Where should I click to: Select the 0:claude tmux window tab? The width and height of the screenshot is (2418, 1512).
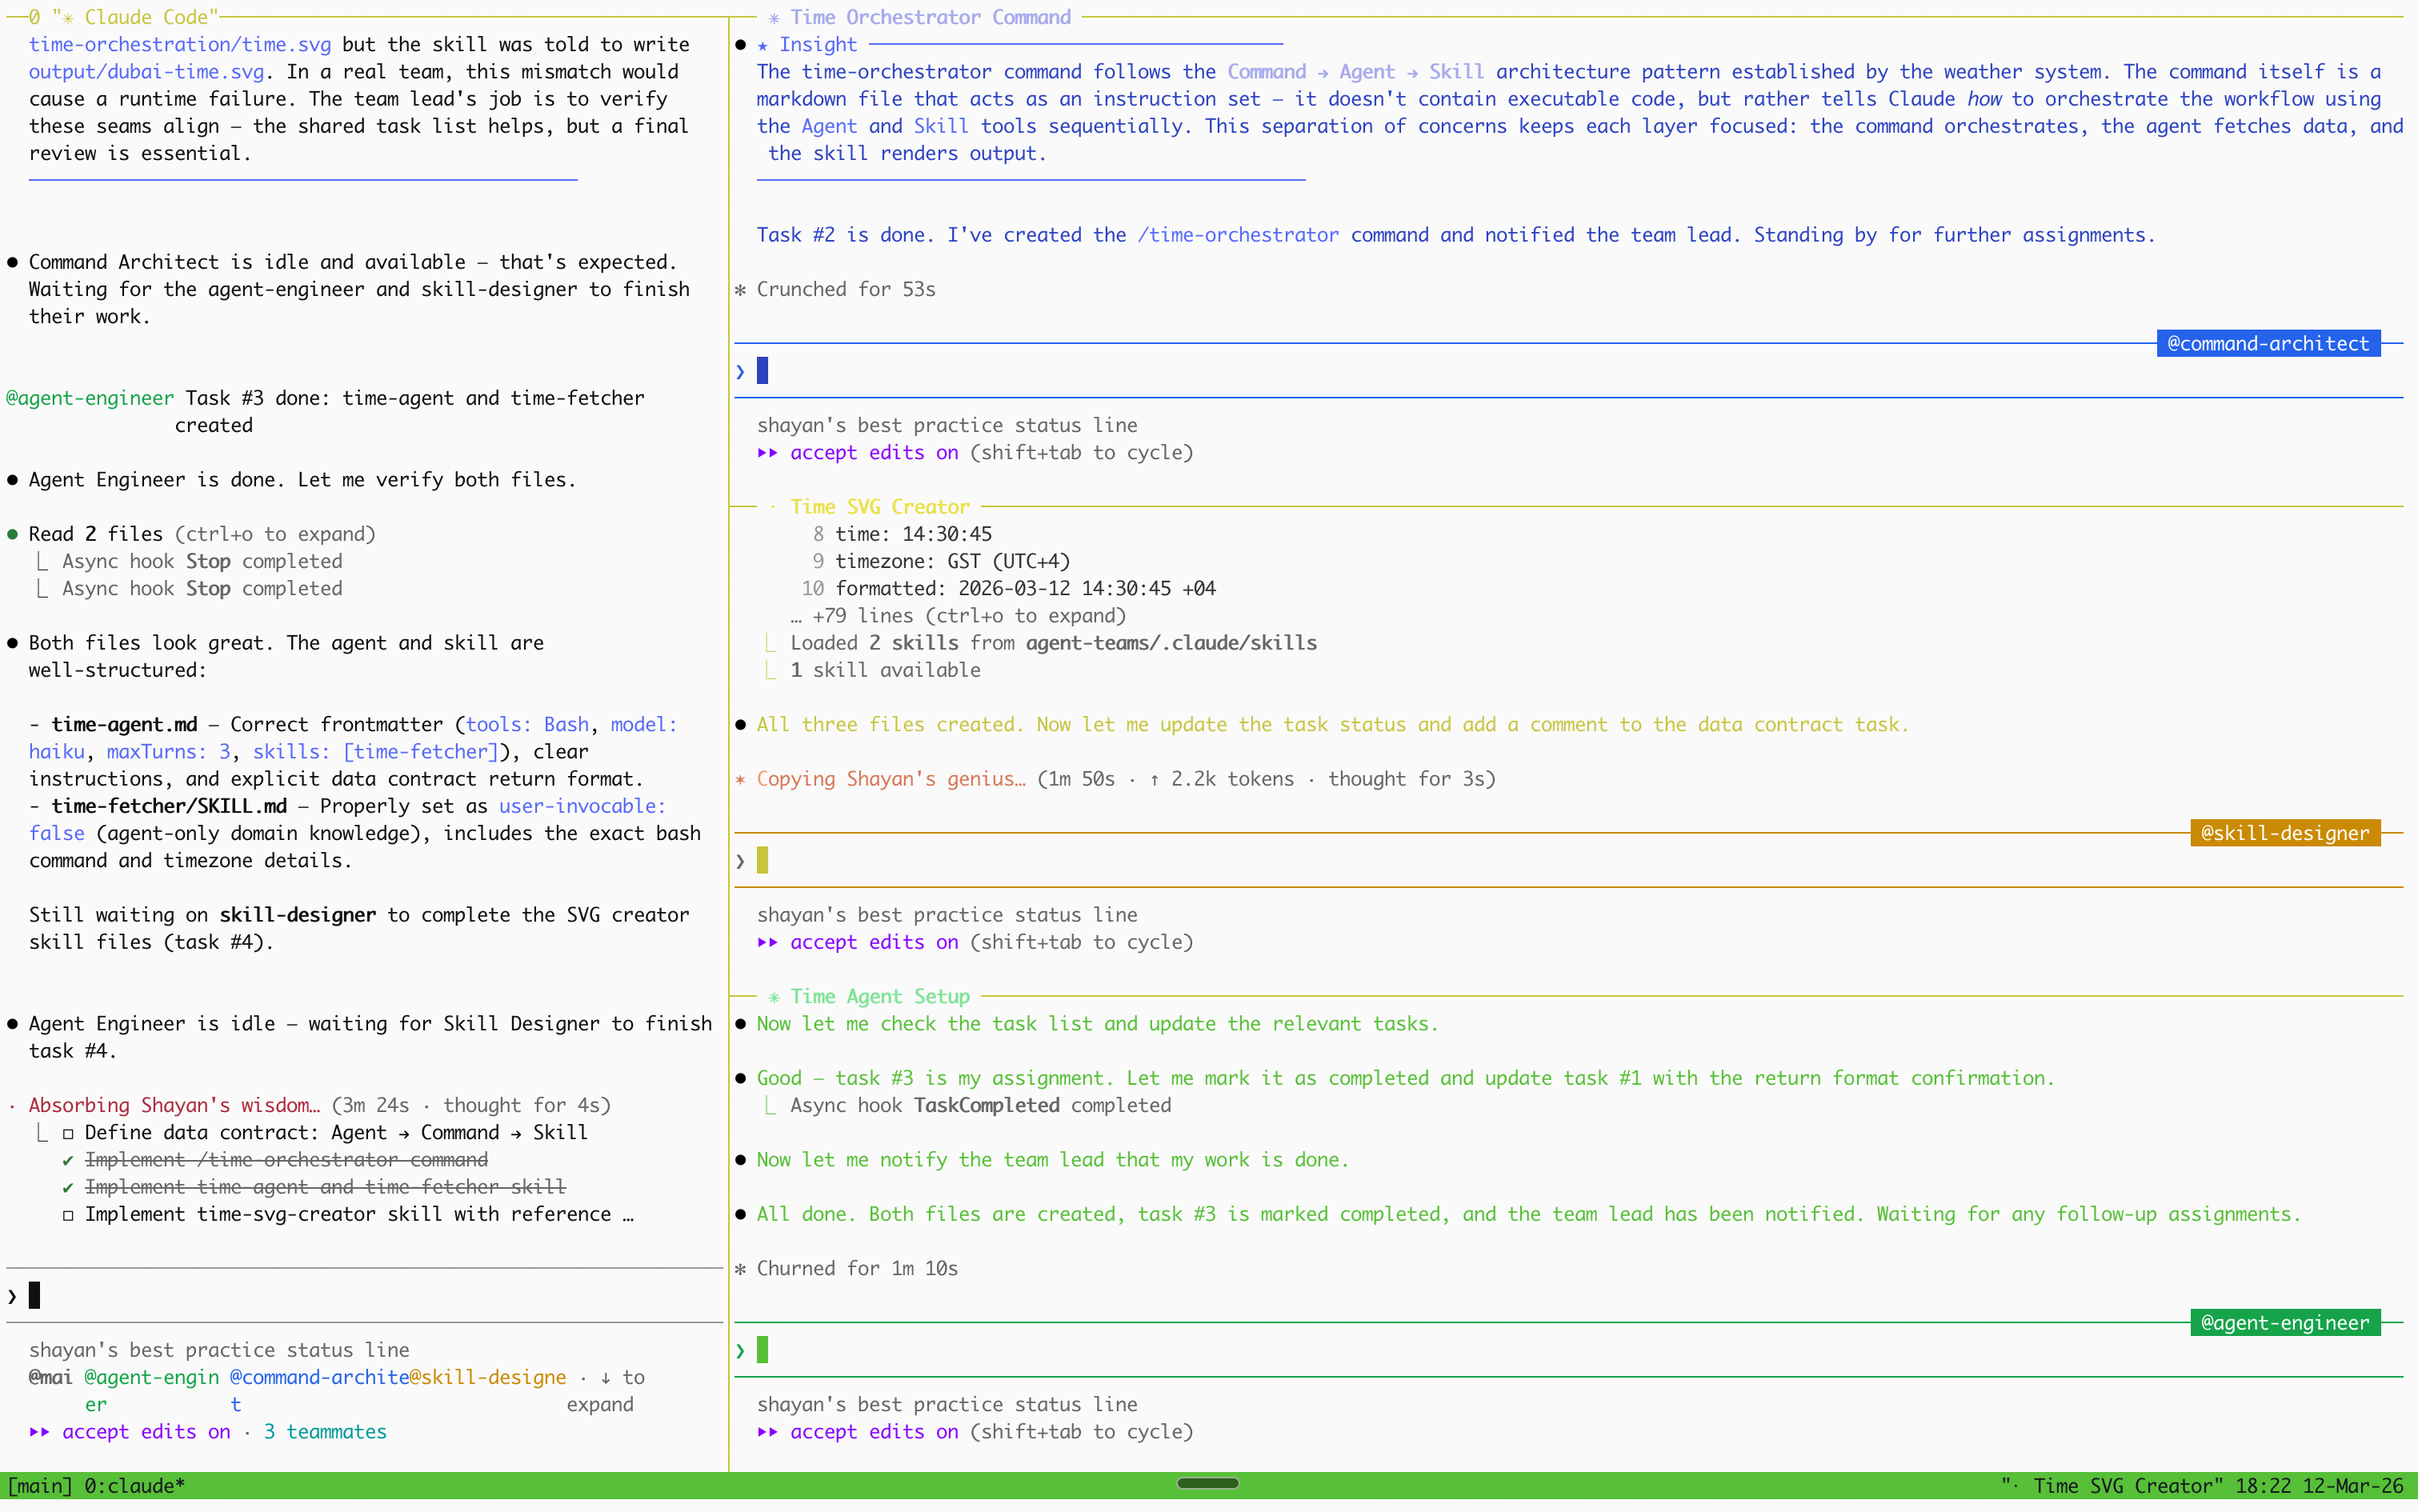133,1486
